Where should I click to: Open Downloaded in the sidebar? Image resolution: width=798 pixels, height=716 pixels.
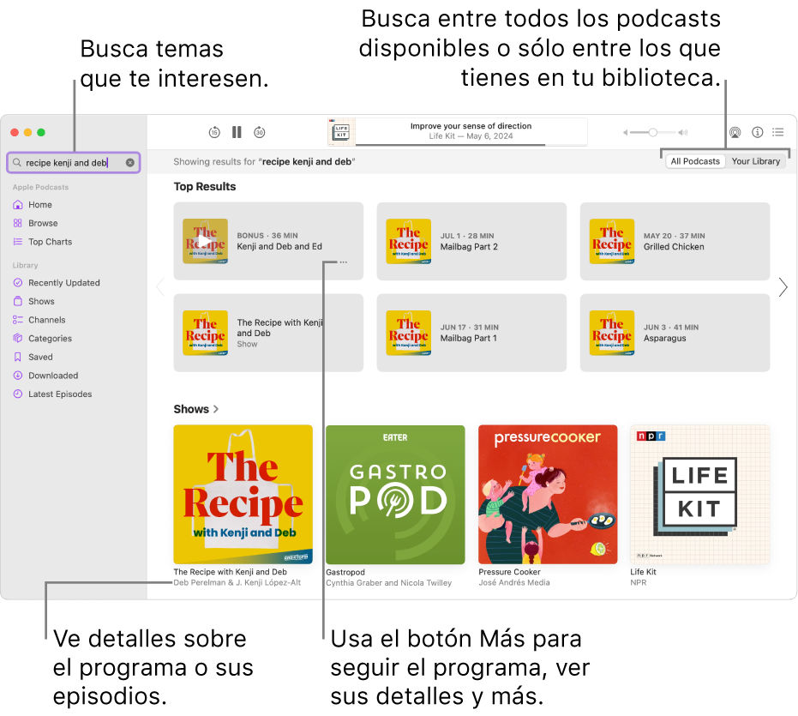pyautogui.click(x=53, y=376)
